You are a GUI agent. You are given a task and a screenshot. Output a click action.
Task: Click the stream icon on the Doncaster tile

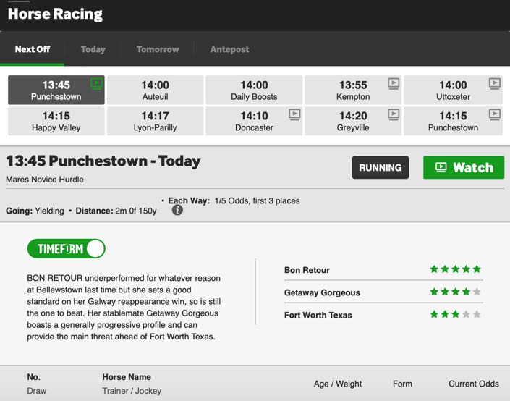[x=294, y=114]
